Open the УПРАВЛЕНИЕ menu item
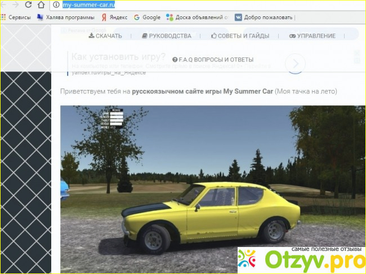Screen dimensions: 366x274 [313, 36]
